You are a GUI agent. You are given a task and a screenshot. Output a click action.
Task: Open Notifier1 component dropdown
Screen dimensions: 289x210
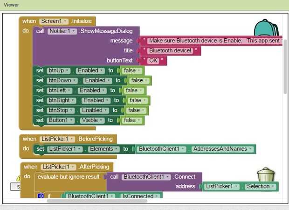pyautogui.click(x=62, y=31)
